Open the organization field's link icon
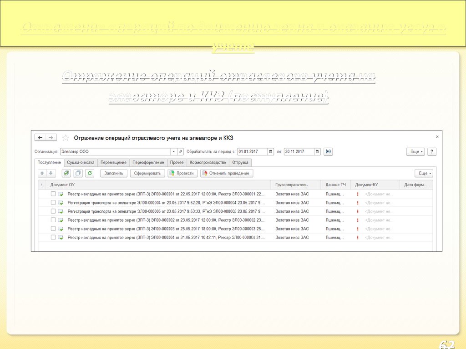Screen dimensions: 466x349 click(180, 152)
